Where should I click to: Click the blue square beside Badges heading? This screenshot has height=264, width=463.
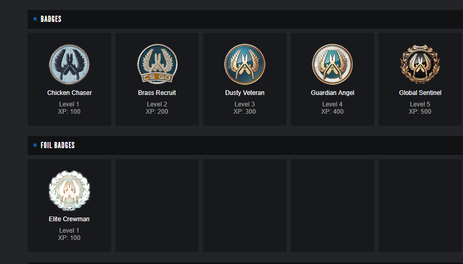coord(35,19)
